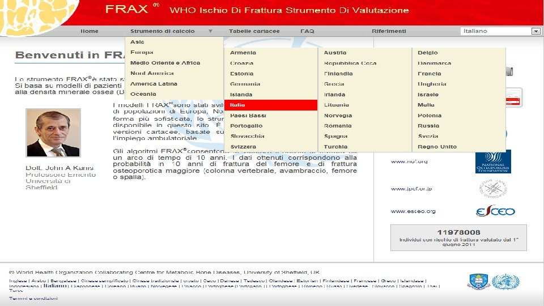Click the 1197008 individuals counter box

tap(458, 237)
